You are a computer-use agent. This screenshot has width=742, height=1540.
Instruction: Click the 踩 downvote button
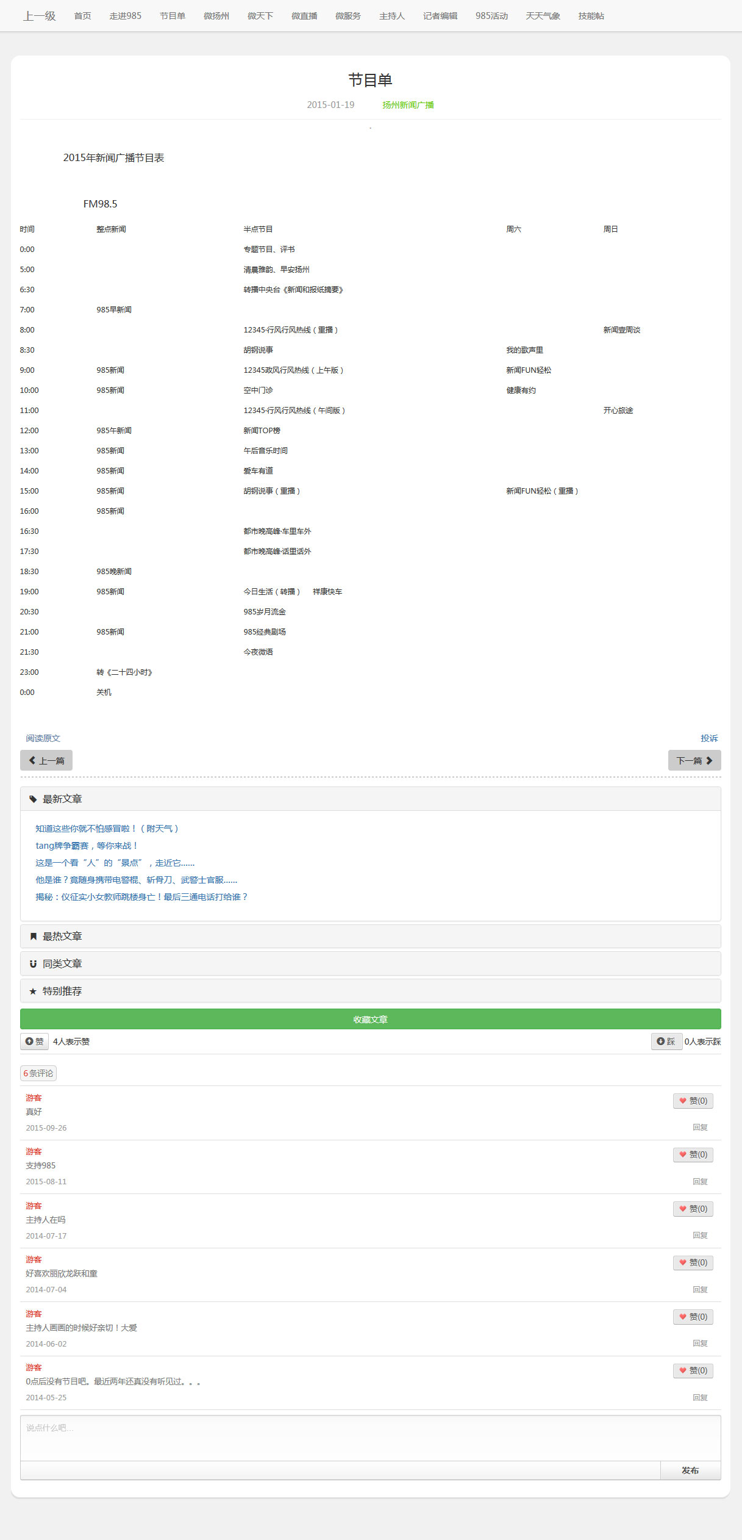(x=666, y=1042)
